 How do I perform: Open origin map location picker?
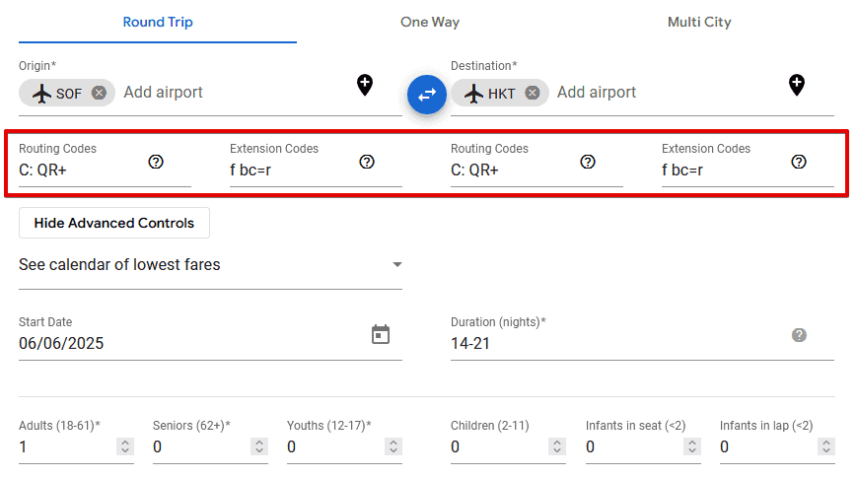click(365, 85)
